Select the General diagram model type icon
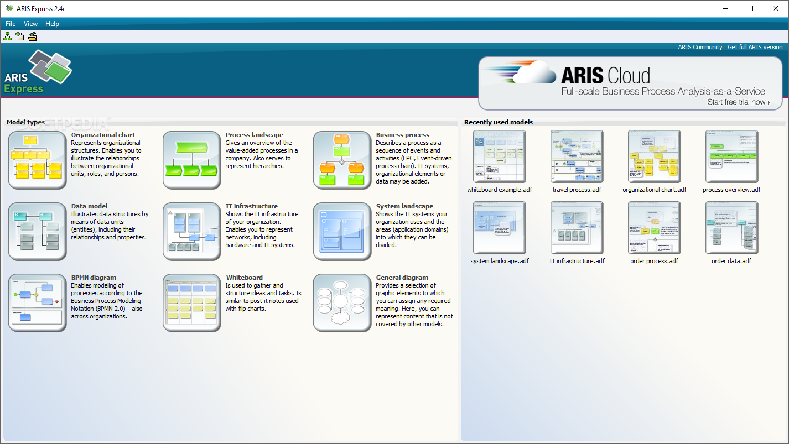 (342, 303)
